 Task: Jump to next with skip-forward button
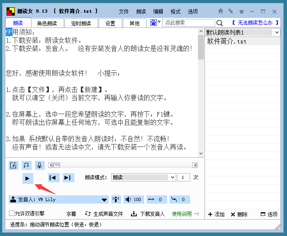[x=68, y=178]
